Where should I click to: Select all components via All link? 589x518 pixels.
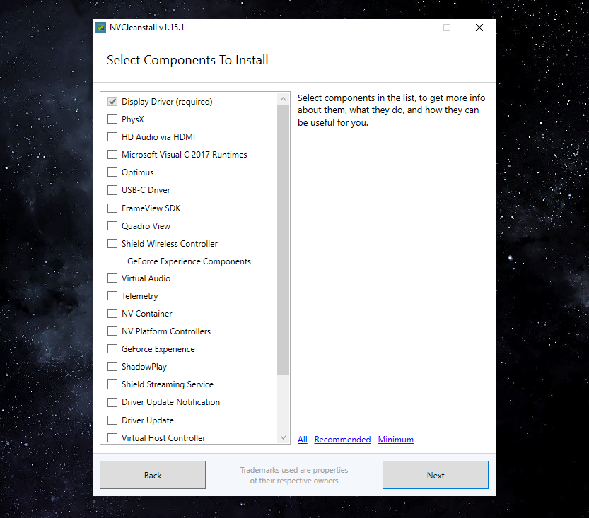tap(303, 440)
